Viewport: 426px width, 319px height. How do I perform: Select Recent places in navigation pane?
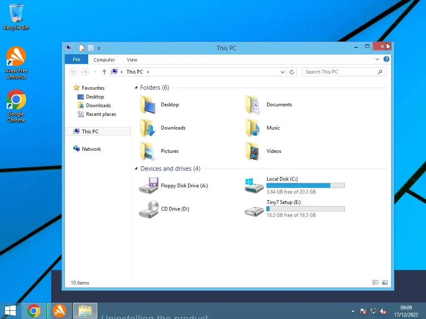[101, 114]
